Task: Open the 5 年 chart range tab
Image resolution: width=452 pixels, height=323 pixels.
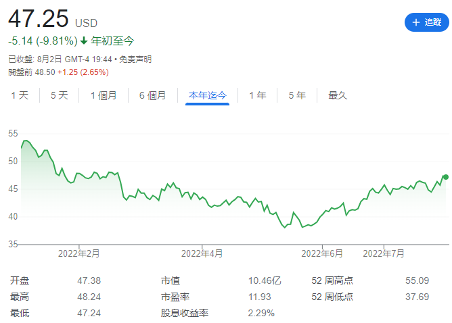Action: tap(297, 95)
